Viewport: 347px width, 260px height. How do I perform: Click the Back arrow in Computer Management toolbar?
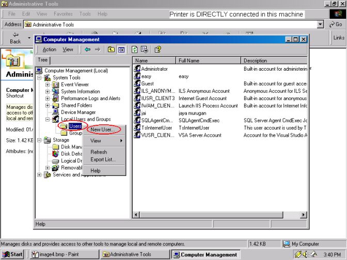pos(88,50)
